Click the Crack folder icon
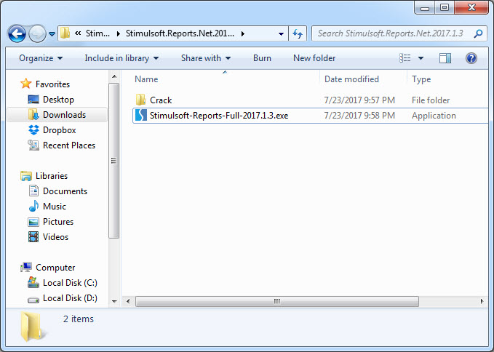The width and height of the screenshot is (494, 352). tap(140, 100)
